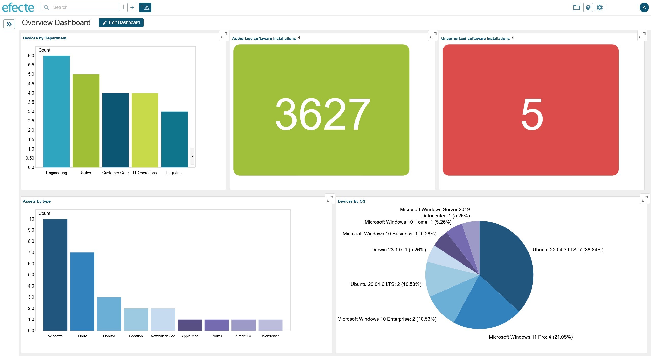Maximize the Assets by type widget
Viewport: 651px width, 356px height.
(330, 199)
